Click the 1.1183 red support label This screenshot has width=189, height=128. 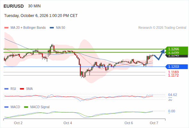pyautogui.click(x=173, y=72)
